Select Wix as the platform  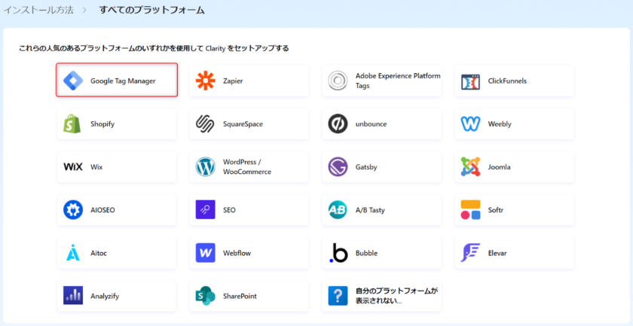[x=116, y=167]
